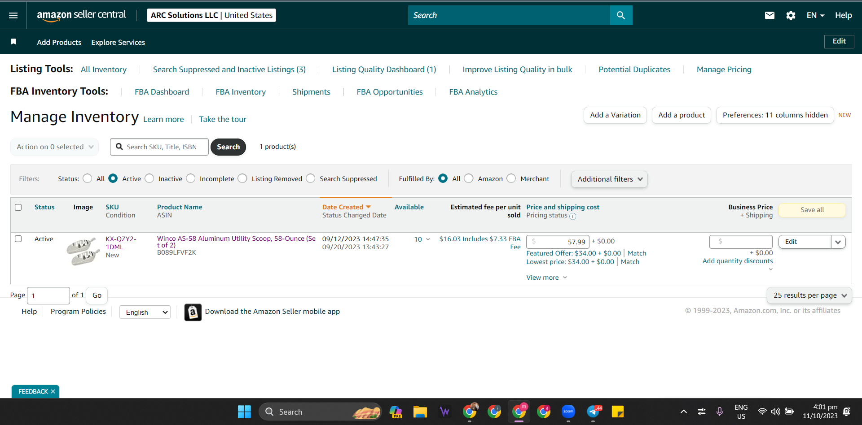Select the Incomplete status radio button

(x=191, y=178)
